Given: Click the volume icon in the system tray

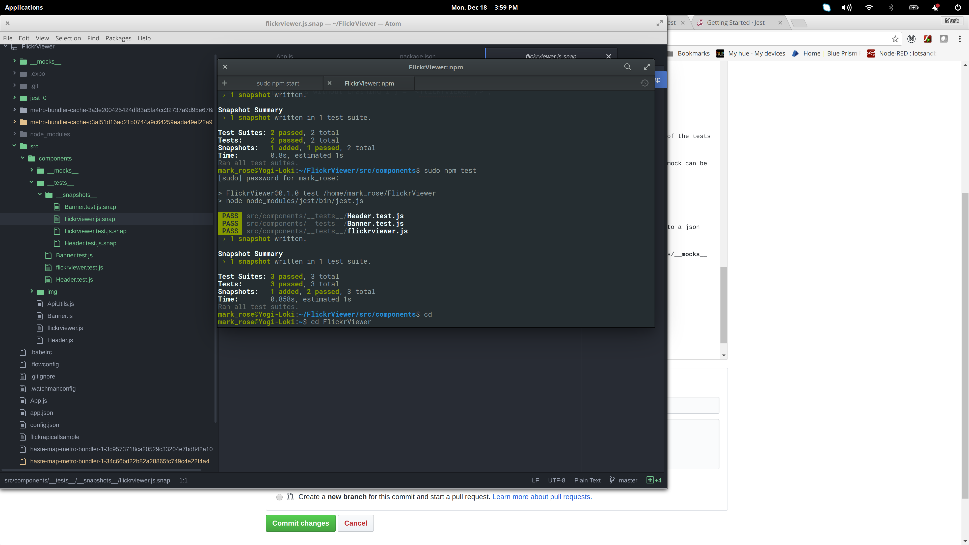Looking at the screenshot, I should click(847, 7).
